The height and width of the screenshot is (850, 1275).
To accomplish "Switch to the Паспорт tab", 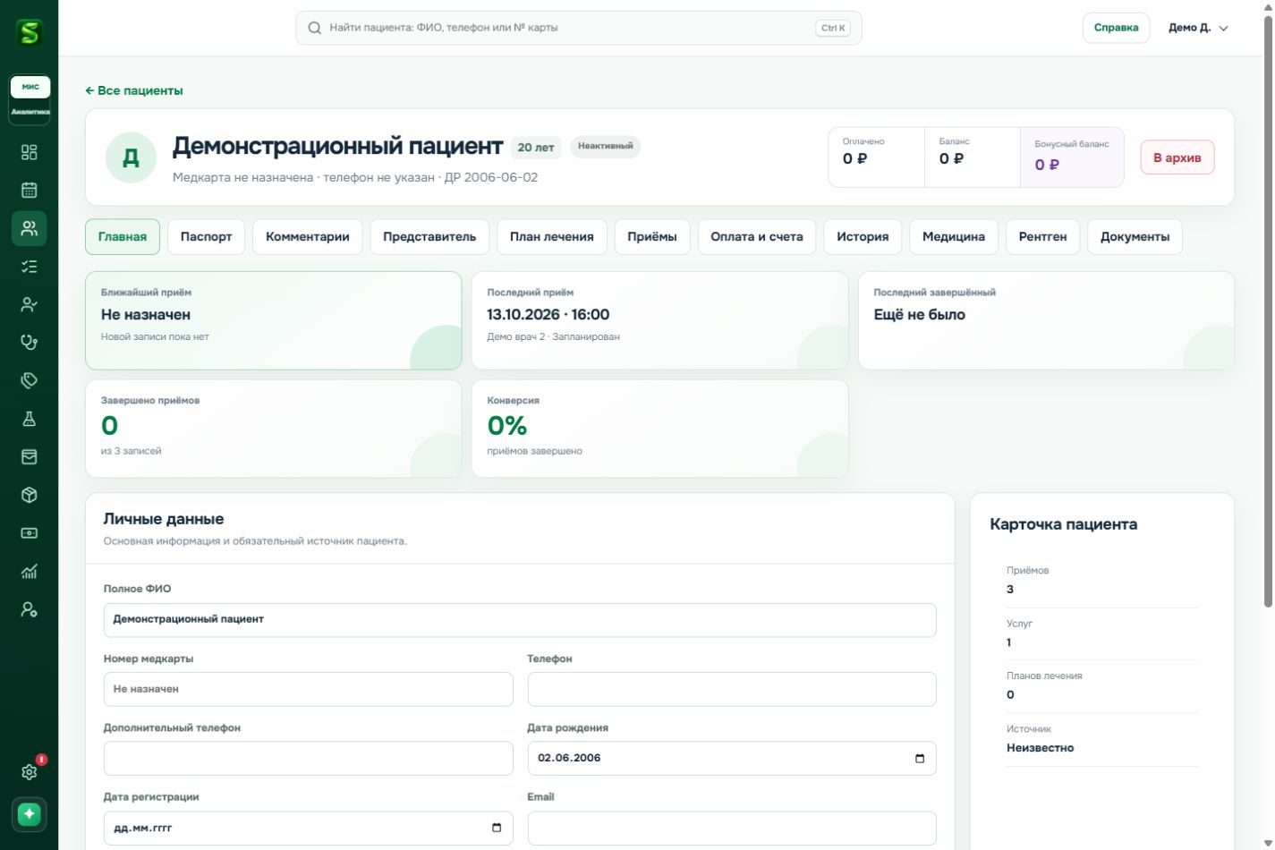I will 206,236.
